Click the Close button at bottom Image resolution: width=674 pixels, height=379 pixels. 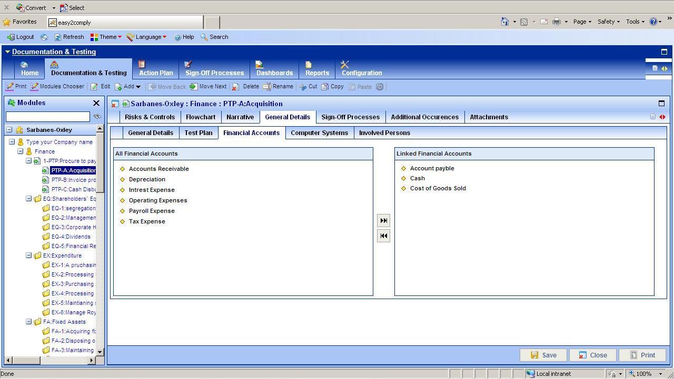tap(593, 355)
